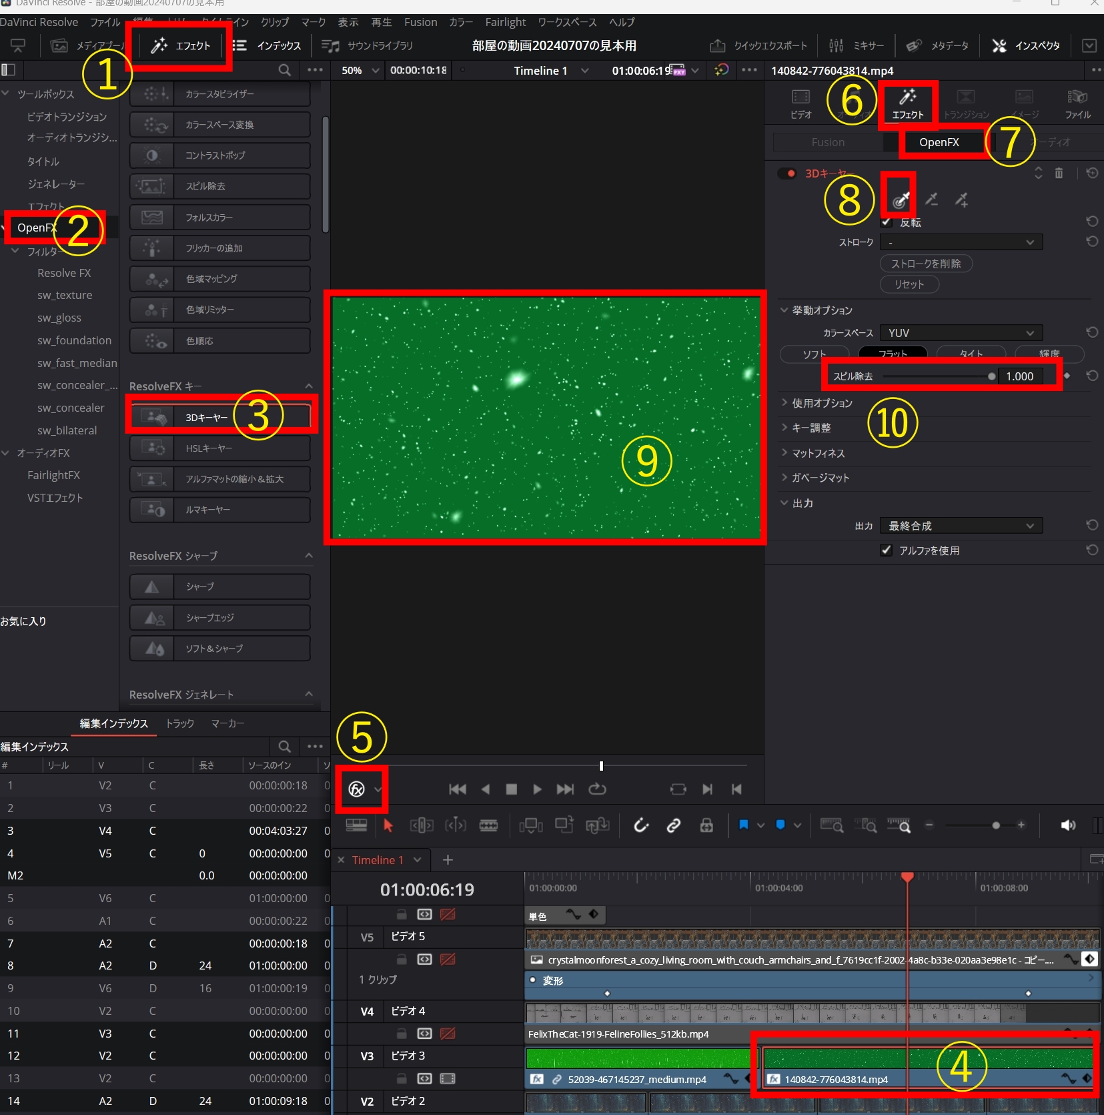Open the ビデオ tab in inspector
Screen dimensions: 1104x1115
tap(800, 104)
